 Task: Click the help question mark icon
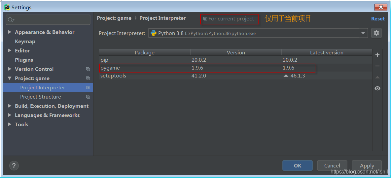pyautogui.click(x=14, y=165)
